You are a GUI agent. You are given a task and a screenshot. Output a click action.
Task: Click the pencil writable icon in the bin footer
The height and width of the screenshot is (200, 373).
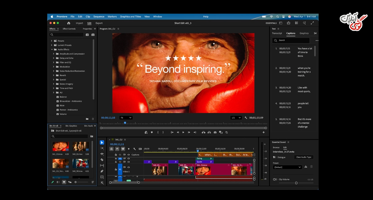pyautogui.click(x=53, y=182)
